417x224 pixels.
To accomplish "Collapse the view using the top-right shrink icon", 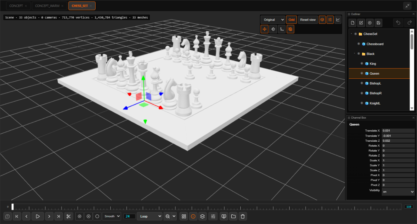I will tap(407, 6).
